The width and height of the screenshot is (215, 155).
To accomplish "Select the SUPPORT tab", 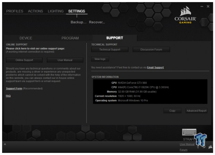I will (x=115, y=38).
